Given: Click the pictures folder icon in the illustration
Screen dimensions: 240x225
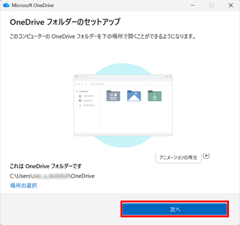Looking at the screenshot, I should [x=134, y=96].
